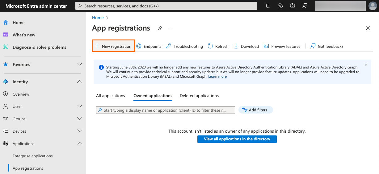Expand the Users submenu chevron
Screen dimensions: 379x174
(80, 106)
